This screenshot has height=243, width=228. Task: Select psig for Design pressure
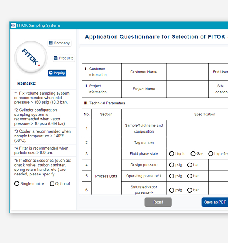tap(171, 165)
